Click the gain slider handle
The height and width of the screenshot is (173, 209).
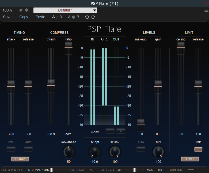point(158,86)
